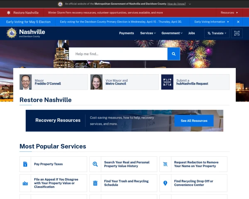Screen dimensions: 249x199
Task: Open Request Redaction to Remove Your Name link
Action: pyautogui.click(x=193, y=164)
